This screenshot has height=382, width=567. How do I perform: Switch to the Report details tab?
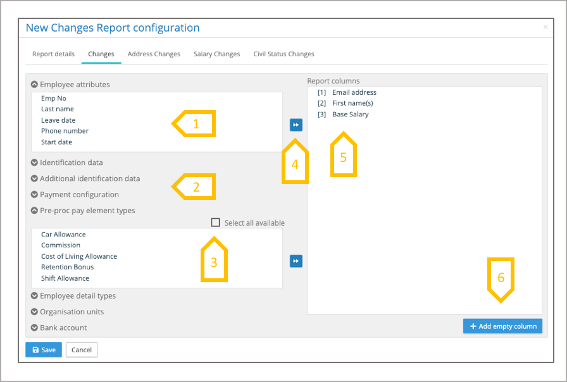[x=53, y=54]
